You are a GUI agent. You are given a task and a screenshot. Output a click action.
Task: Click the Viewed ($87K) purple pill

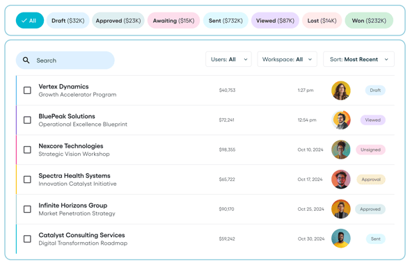point(275,20)
